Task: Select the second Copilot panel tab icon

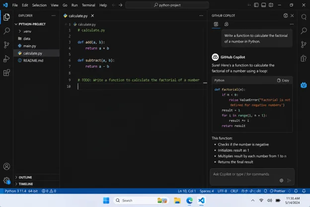Action: click(x=227, y=24)
